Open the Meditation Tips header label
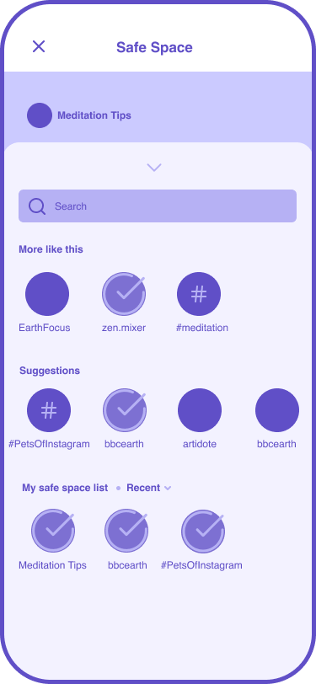This screenshot has width=316, height=684. pyautogui.click(x=94, y=115)
